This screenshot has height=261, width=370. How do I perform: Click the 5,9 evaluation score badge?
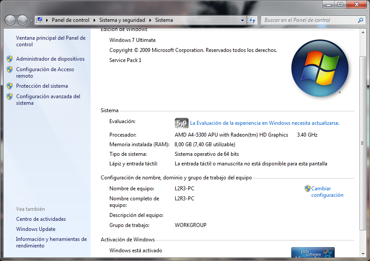[x=181, y=123]
